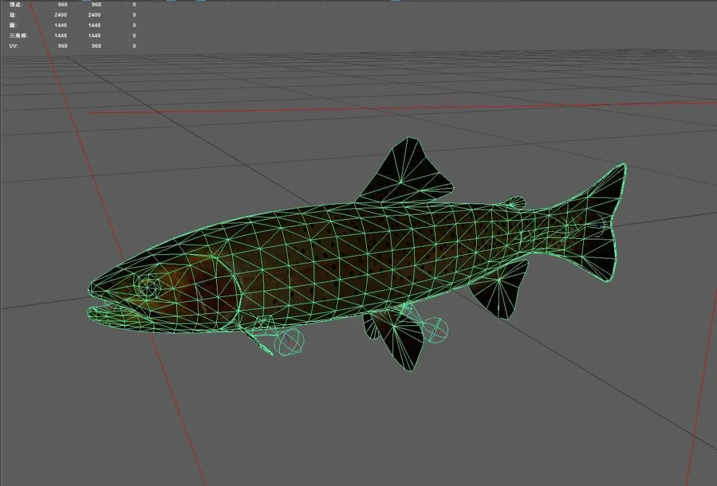The image size is (717, 486).
Task: Click the 0 value in the 三角形 row
Action: pos(134,35)
